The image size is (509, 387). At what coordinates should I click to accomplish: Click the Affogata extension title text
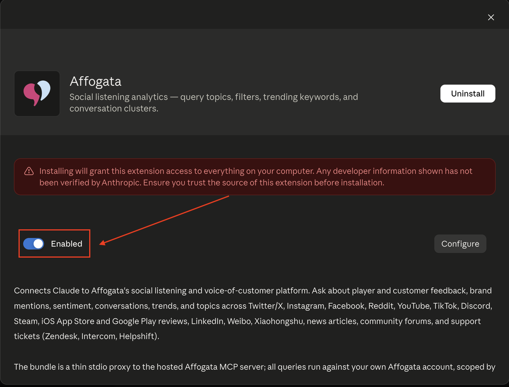point(95,81)
